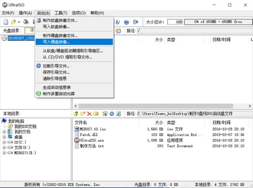This screenshot has width=253, height=188.
Task: Click the UltraISO title bar logo
Action: [5, 5]
